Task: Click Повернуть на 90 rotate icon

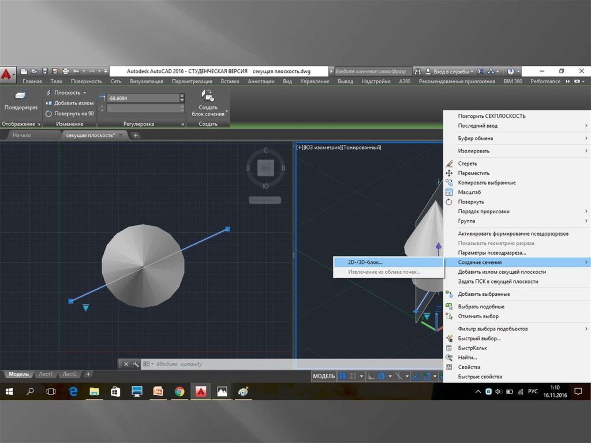Action: point(49,113)
